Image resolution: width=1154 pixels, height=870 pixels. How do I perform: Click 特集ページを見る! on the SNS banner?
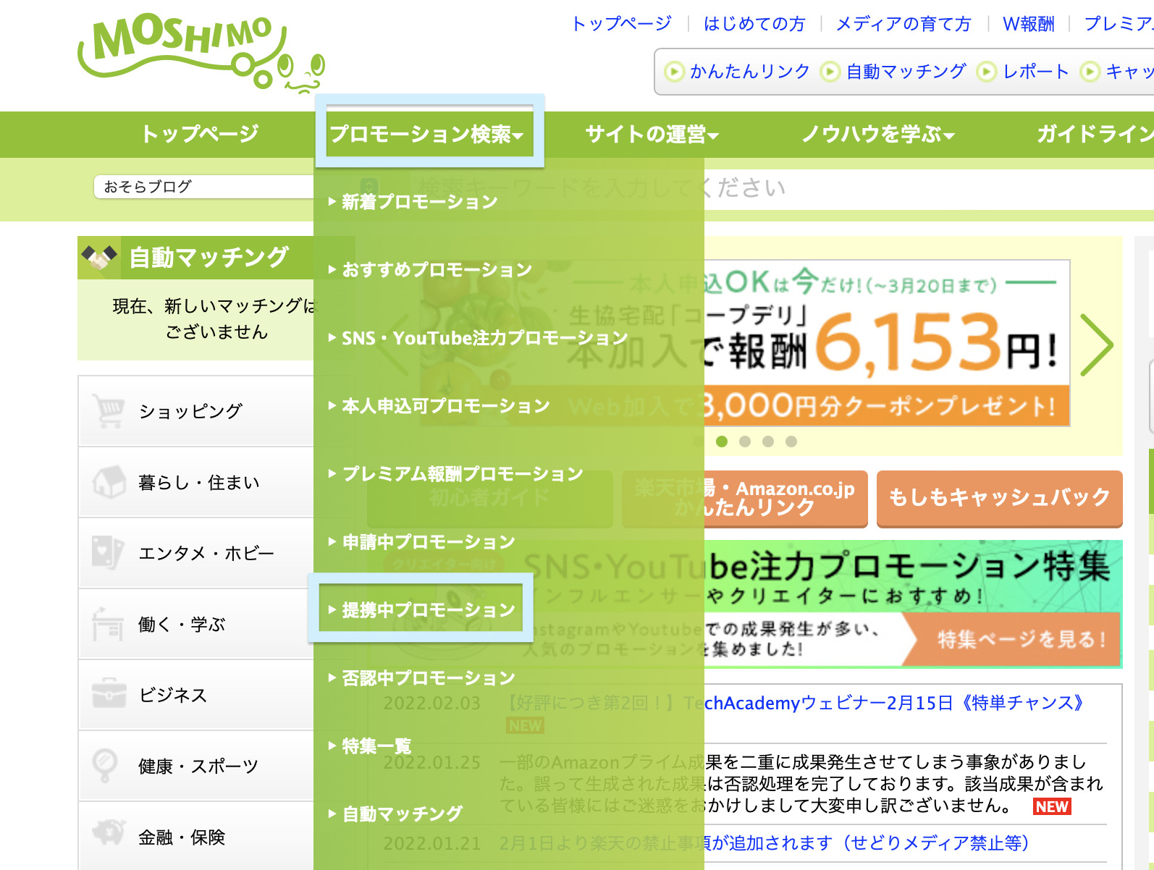click(1022, 639)
